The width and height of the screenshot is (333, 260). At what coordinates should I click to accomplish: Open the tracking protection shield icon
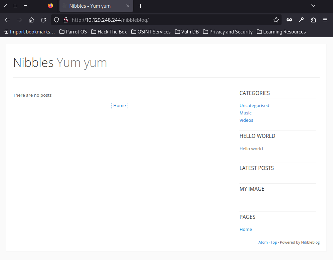tap(56, 20)
